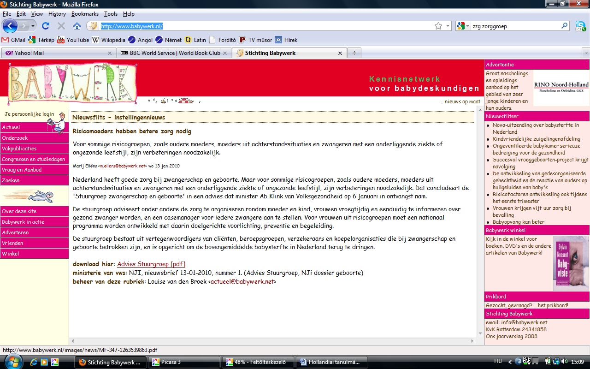590x369 pixels.
Task: Open the YouTube bookmark
Action: [73, 40]
